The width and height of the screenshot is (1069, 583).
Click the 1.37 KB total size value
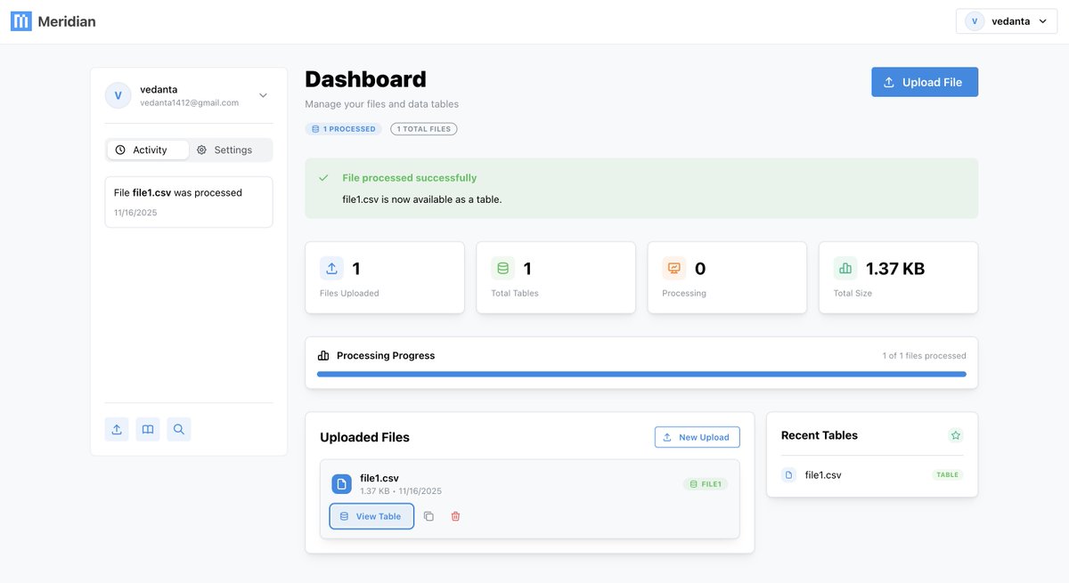pyautogui.click(x=895, y=269)
